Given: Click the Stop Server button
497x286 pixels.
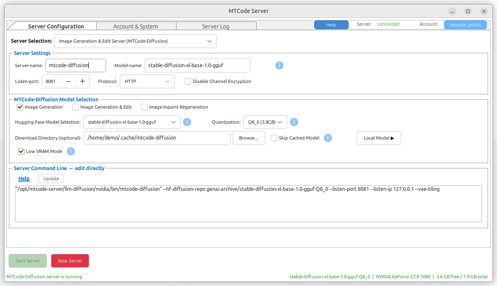Looking at the screenshot, I should [70, 261].
